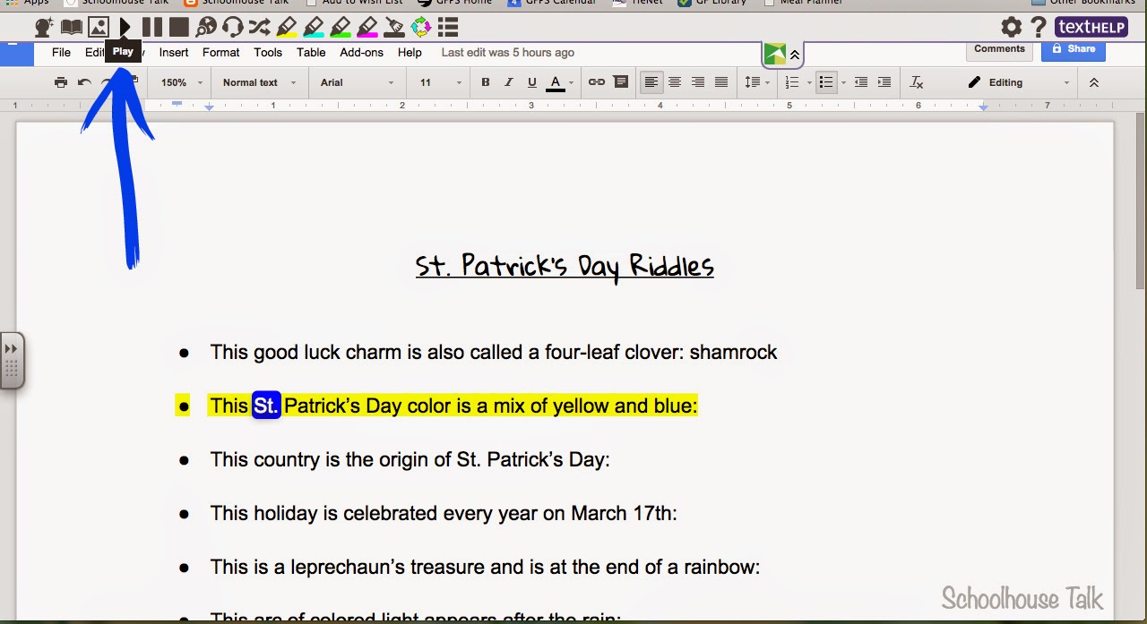This screenshot has width=1147, height=624.
Task: Collapse the Read&Write toolbar with double chevron
Action: [795, 55]
